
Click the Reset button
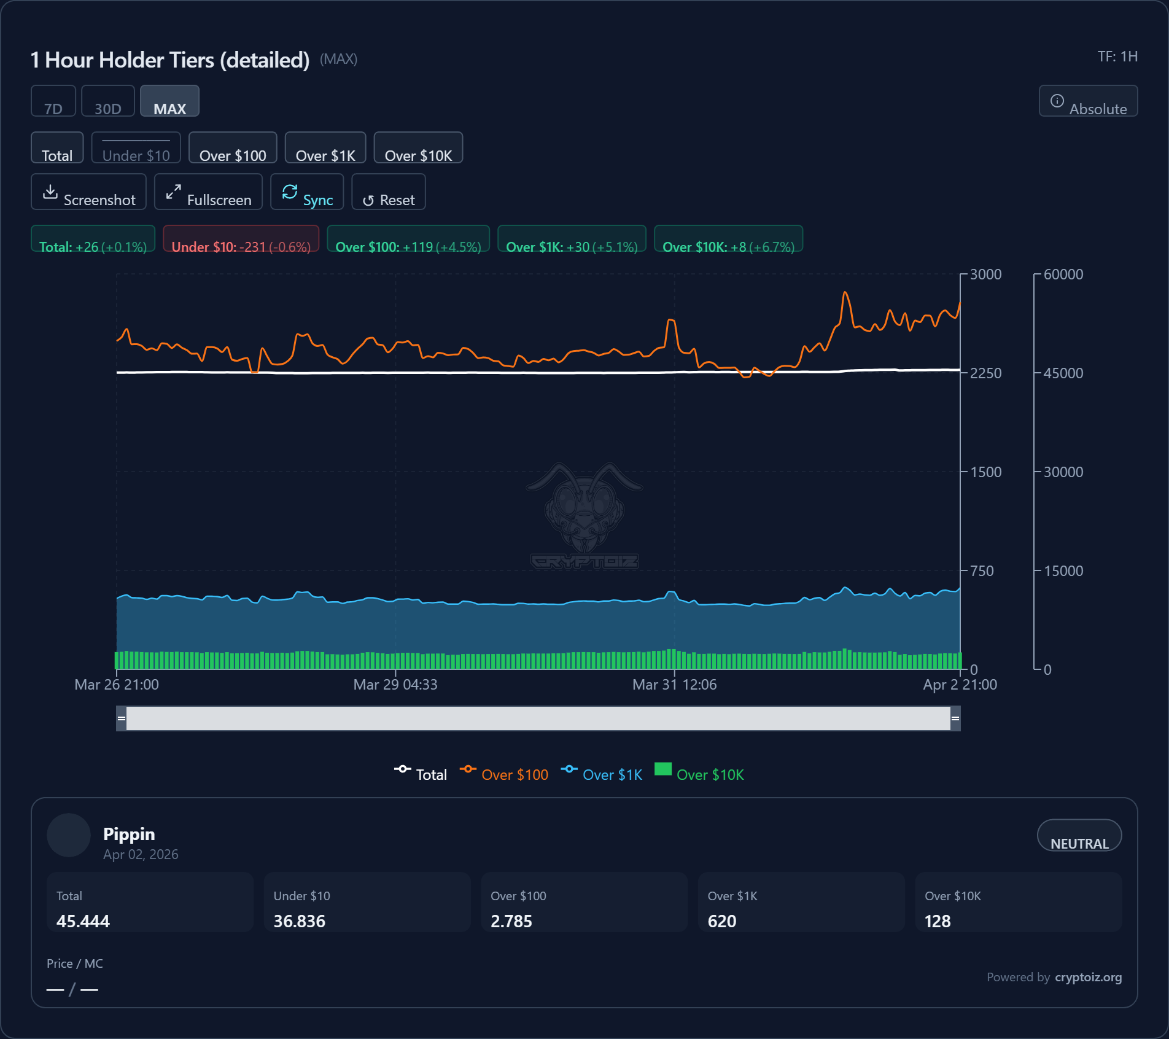pos(389,192)
